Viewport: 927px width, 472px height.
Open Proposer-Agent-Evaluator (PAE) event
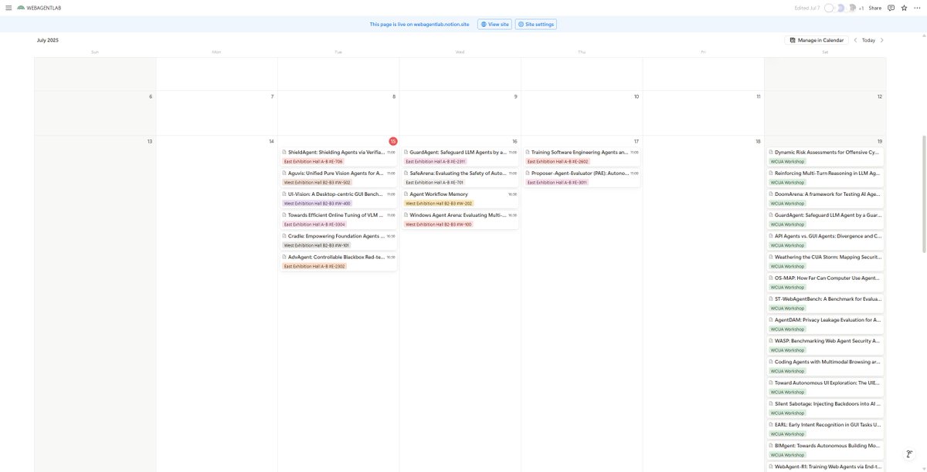[x=582, y=177]
